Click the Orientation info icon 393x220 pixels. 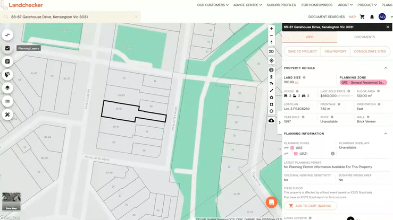pos(379,104)
